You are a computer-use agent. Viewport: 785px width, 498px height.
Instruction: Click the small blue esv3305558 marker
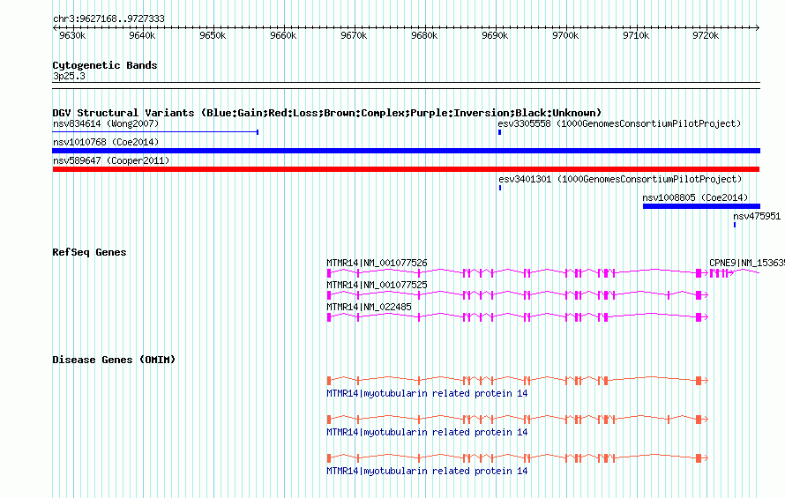click(499, 132)
